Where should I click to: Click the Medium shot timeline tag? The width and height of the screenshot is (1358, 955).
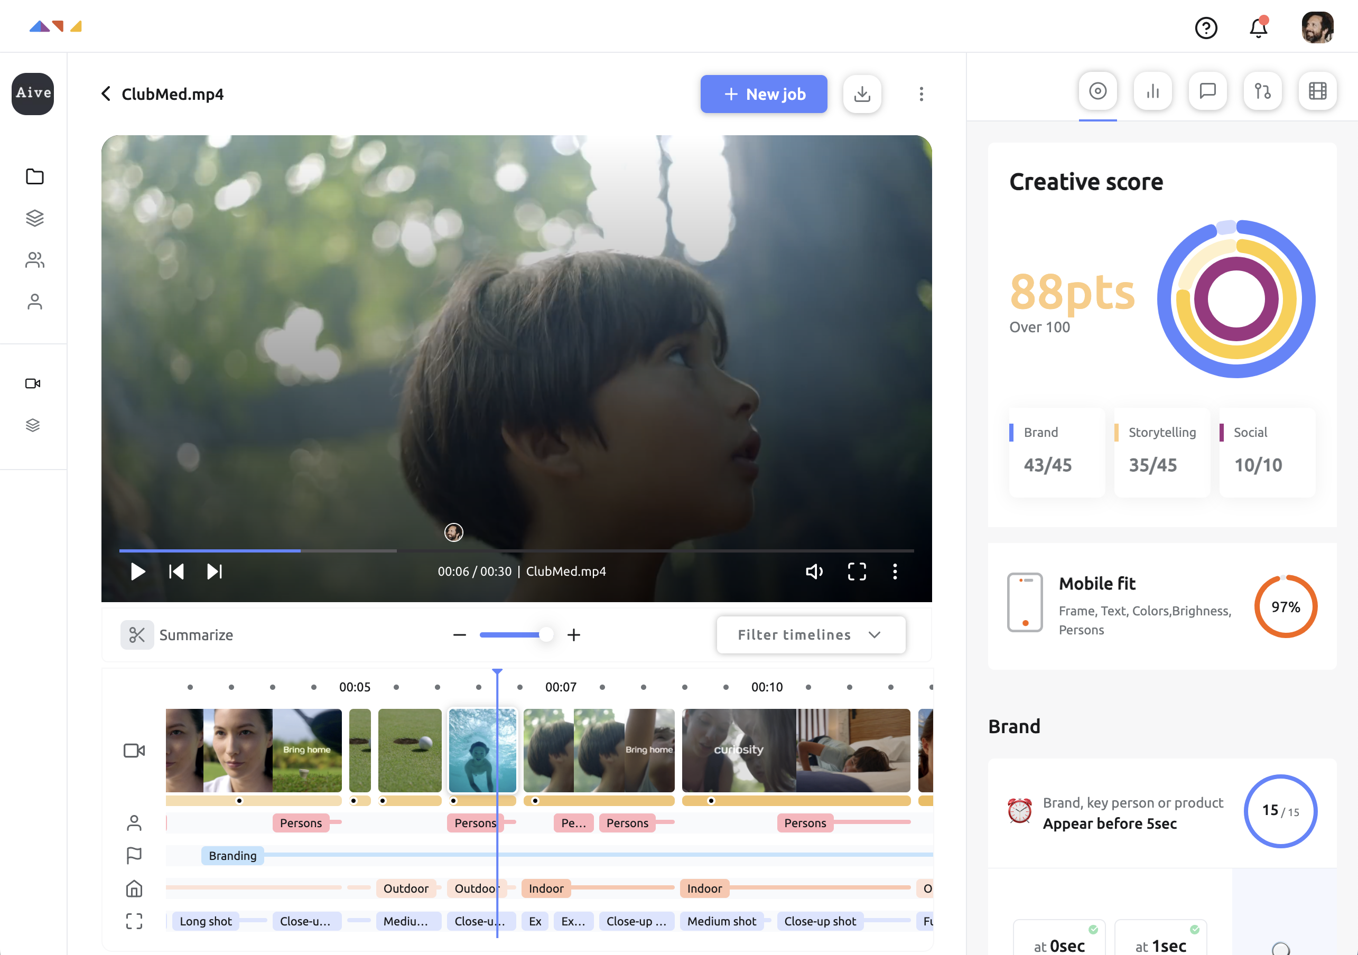click(722, 921)
